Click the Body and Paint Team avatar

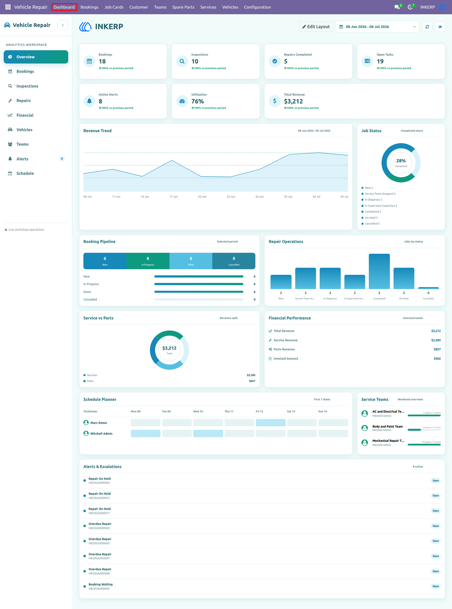click(x=365, y=428)
